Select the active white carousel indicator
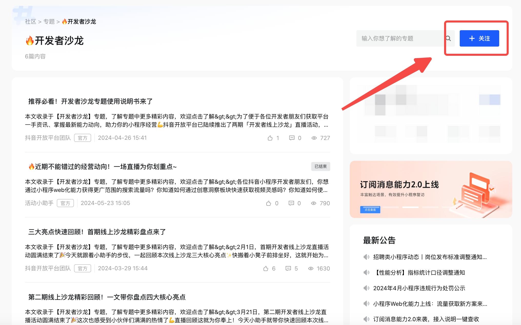Image resolution: width=521 pixels, height=325 pixels. click(410, 207)
